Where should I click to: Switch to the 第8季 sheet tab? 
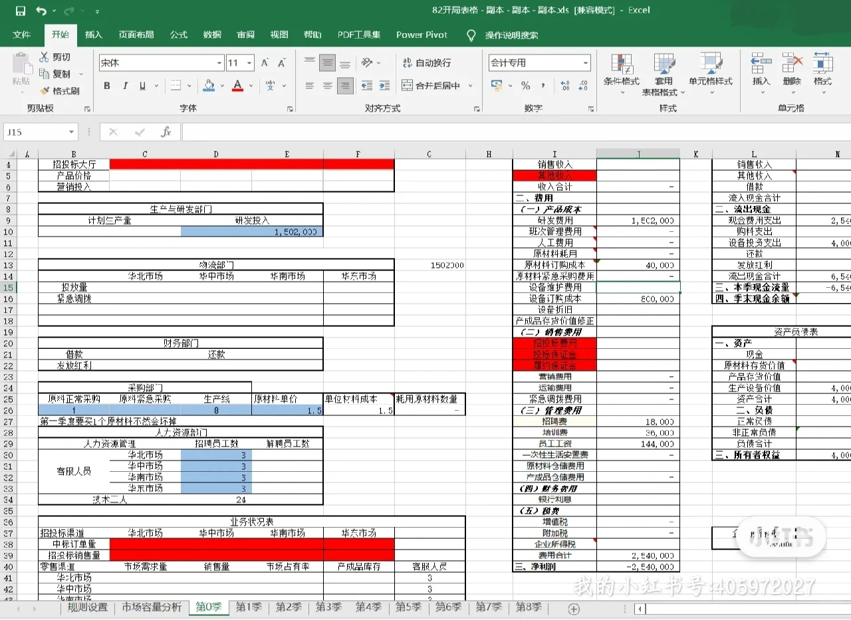[x=529, y=607]
